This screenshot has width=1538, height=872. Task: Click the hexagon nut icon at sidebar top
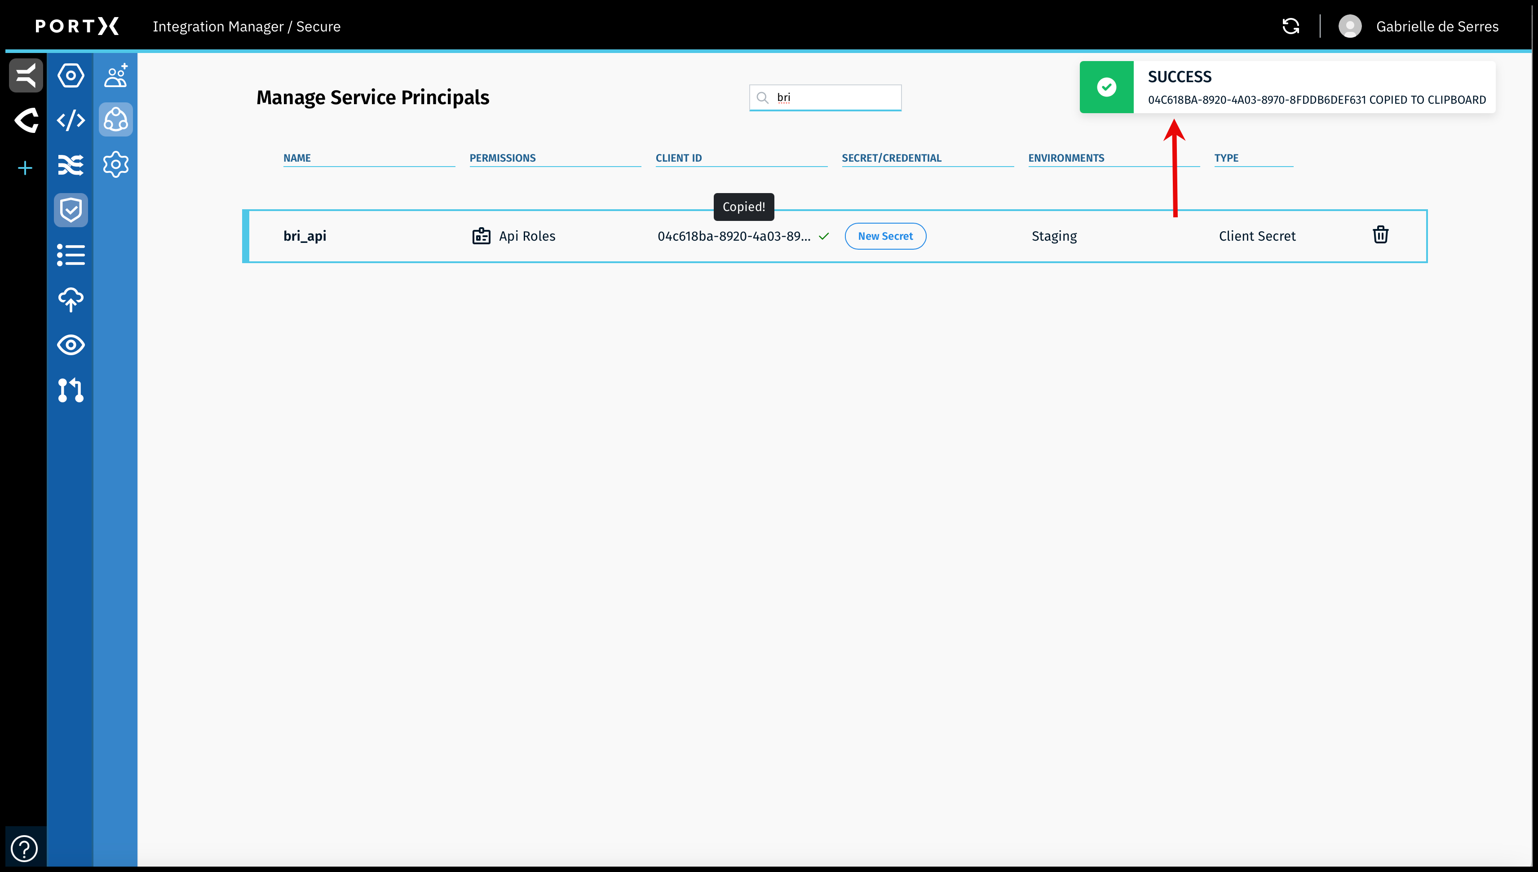click(71, 75)
